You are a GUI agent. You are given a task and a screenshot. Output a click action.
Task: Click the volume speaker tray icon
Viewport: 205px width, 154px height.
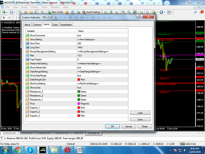185,150
